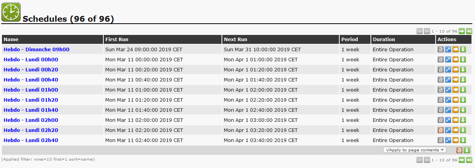Go to next page using top green arrow
The image size is (475, 168).
point(462,31)
